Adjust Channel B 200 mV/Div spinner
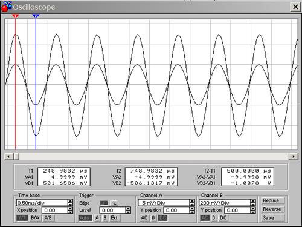 (253, 203)
